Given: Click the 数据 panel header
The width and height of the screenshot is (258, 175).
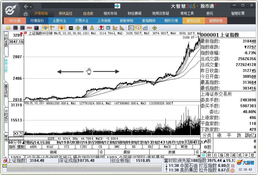Looking at the screenshot, I should point(172,152).
